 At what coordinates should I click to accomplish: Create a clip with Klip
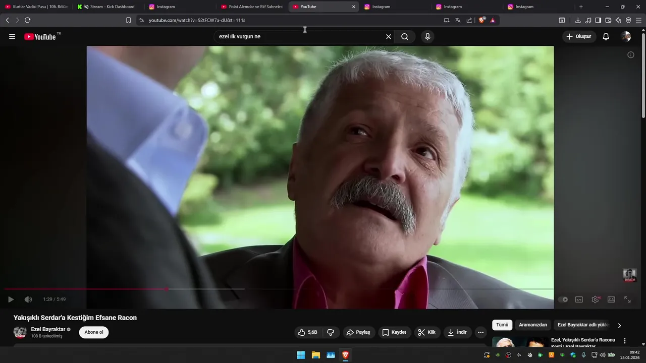pos(427,332)
